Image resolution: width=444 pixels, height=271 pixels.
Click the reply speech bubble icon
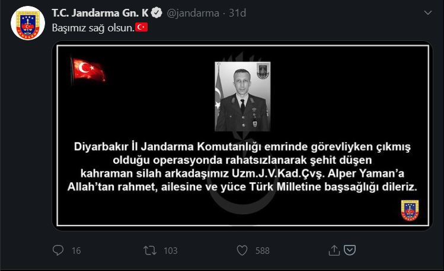click(x=58, y=250)
